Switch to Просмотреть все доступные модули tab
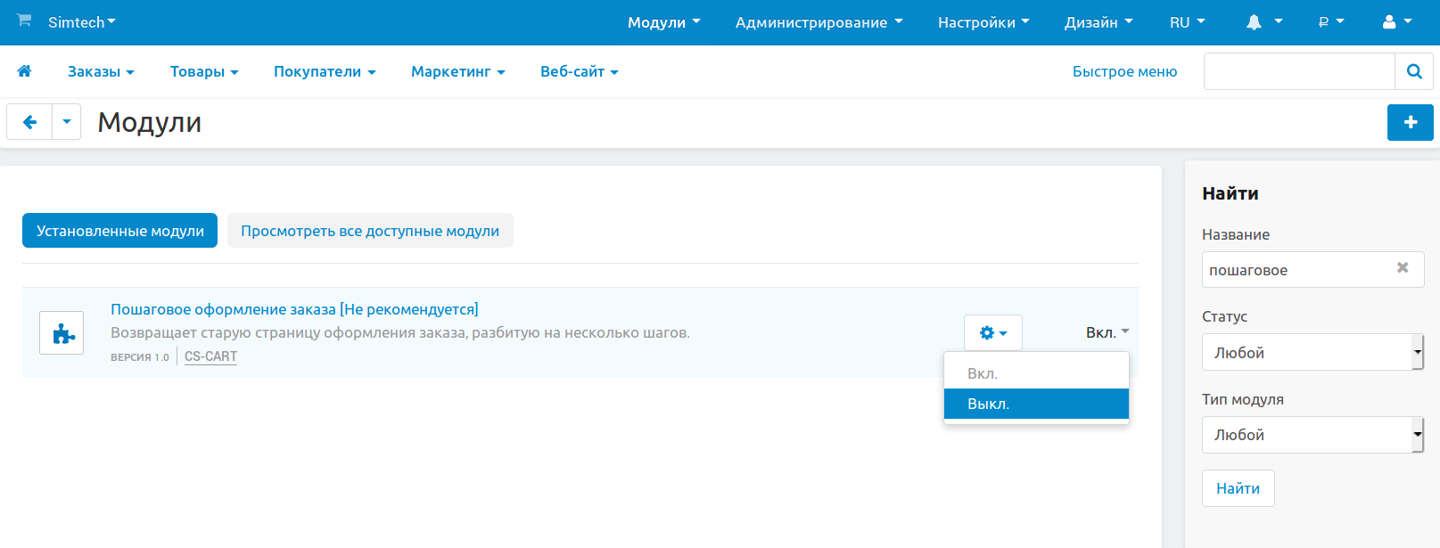Screen dimensions: 1440x548 [x=370, y=231]
